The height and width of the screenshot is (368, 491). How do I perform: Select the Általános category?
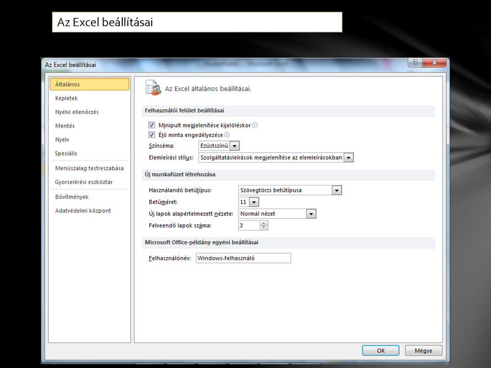pyautogui.click(x=89, y=84)
